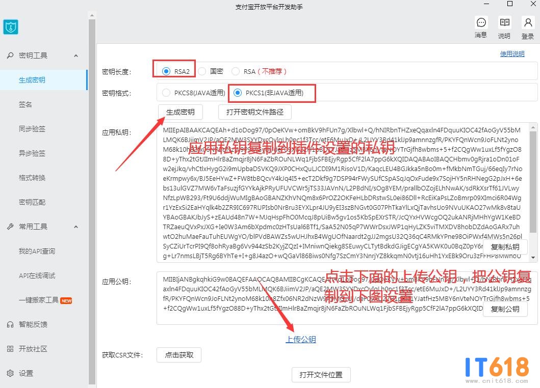Click the 打开文件位置 button

coord(321,375)
